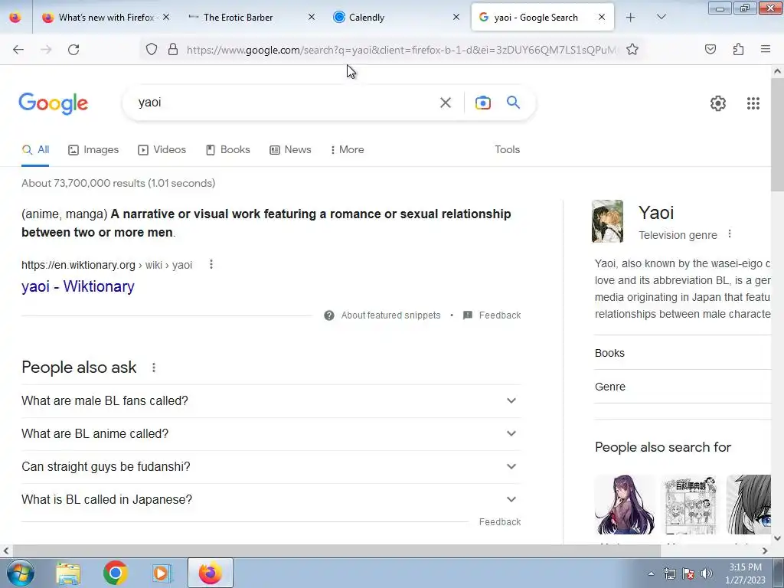Open three-dot menu beside Television genre
Image resolution: width=784 pixels, height=588 pixels.
[730, 234]
